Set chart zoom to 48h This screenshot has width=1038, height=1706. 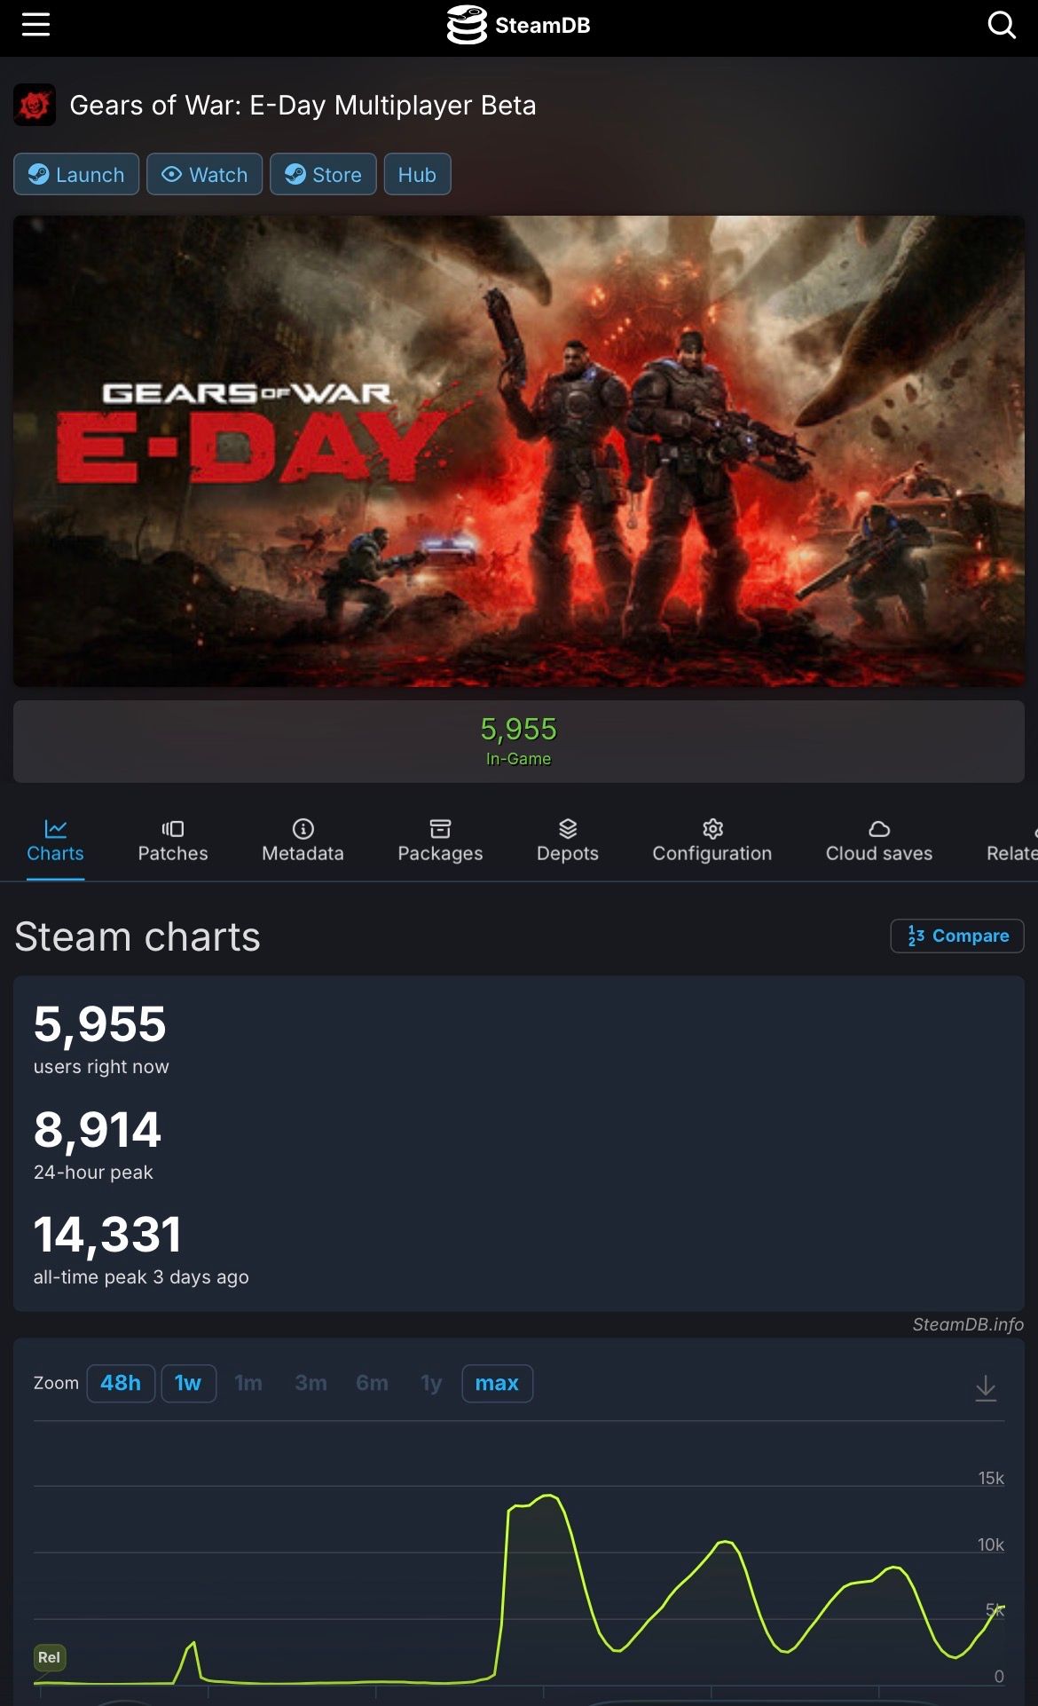121,1383
